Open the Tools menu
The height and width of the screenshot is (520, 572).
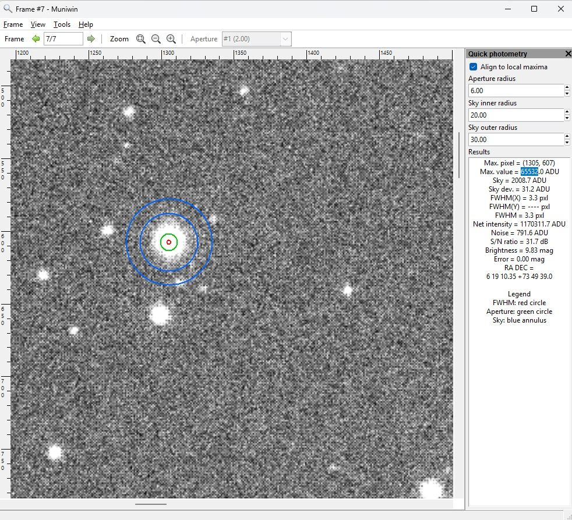(x=62, y=24)
